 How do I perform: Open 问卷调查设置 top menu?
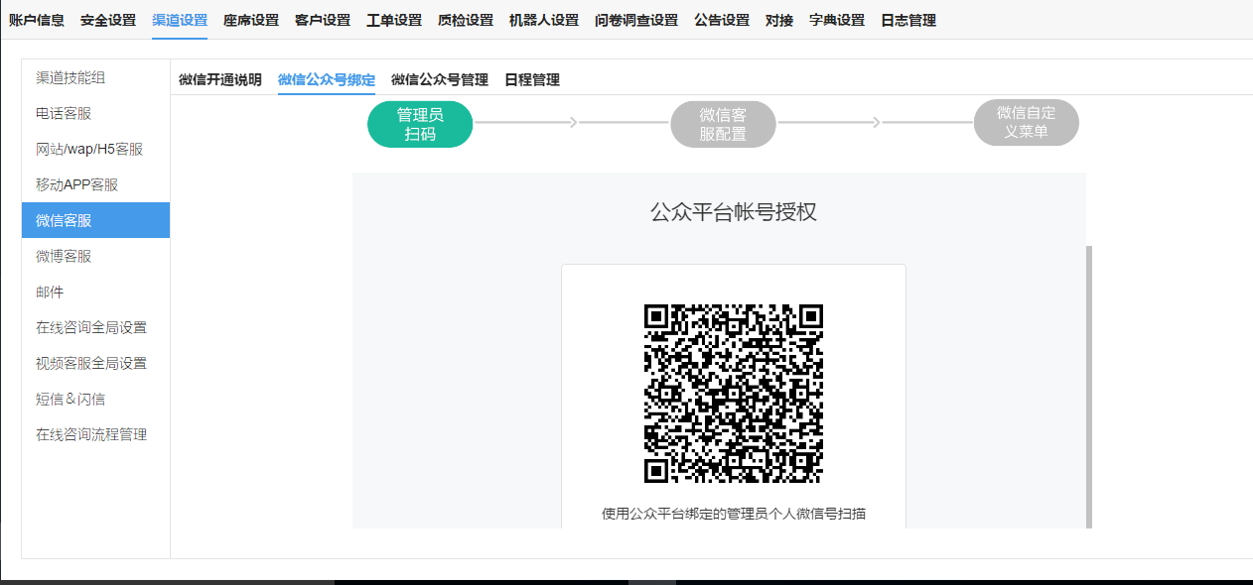coord(636,20)
